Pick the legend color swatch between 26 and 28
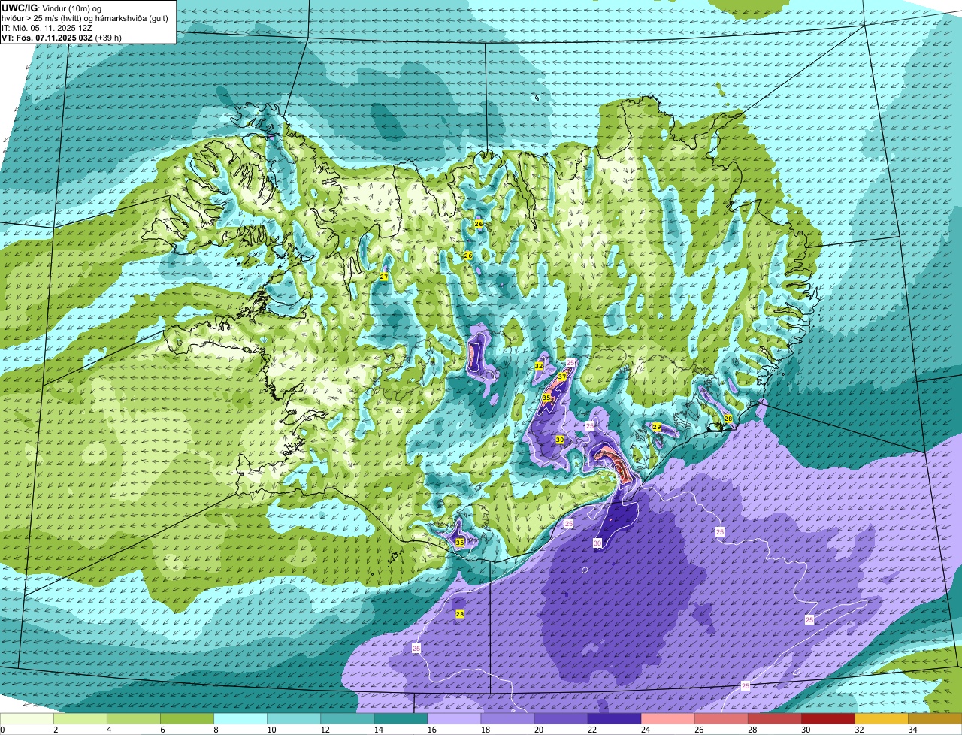The width and height of the screenshot is (962, 735). click(721, 719)
